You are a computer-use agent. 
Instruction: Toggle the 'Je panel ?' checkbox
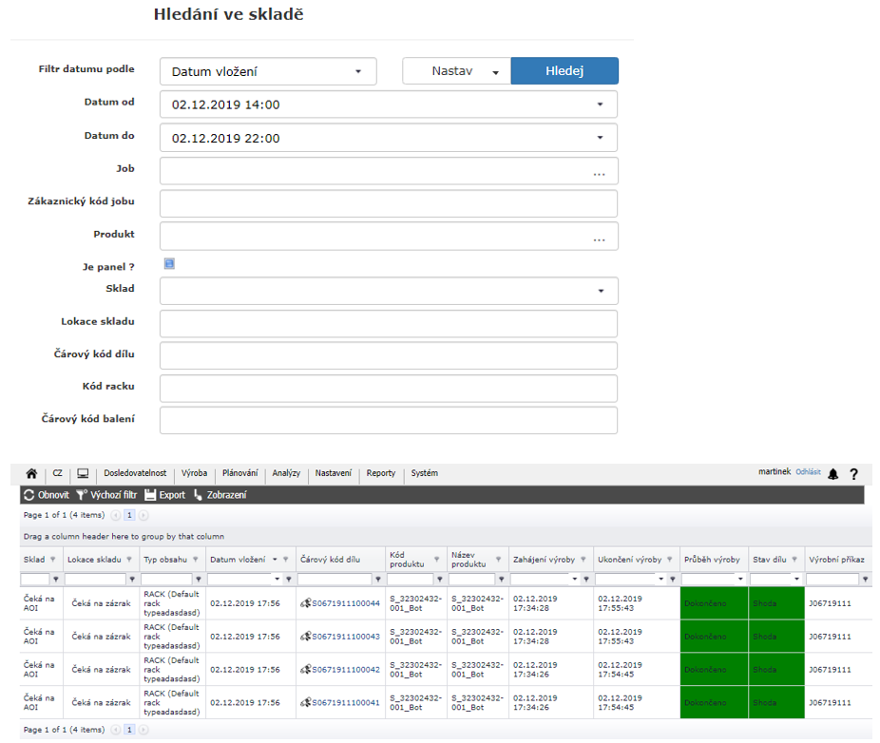[169, 264]
